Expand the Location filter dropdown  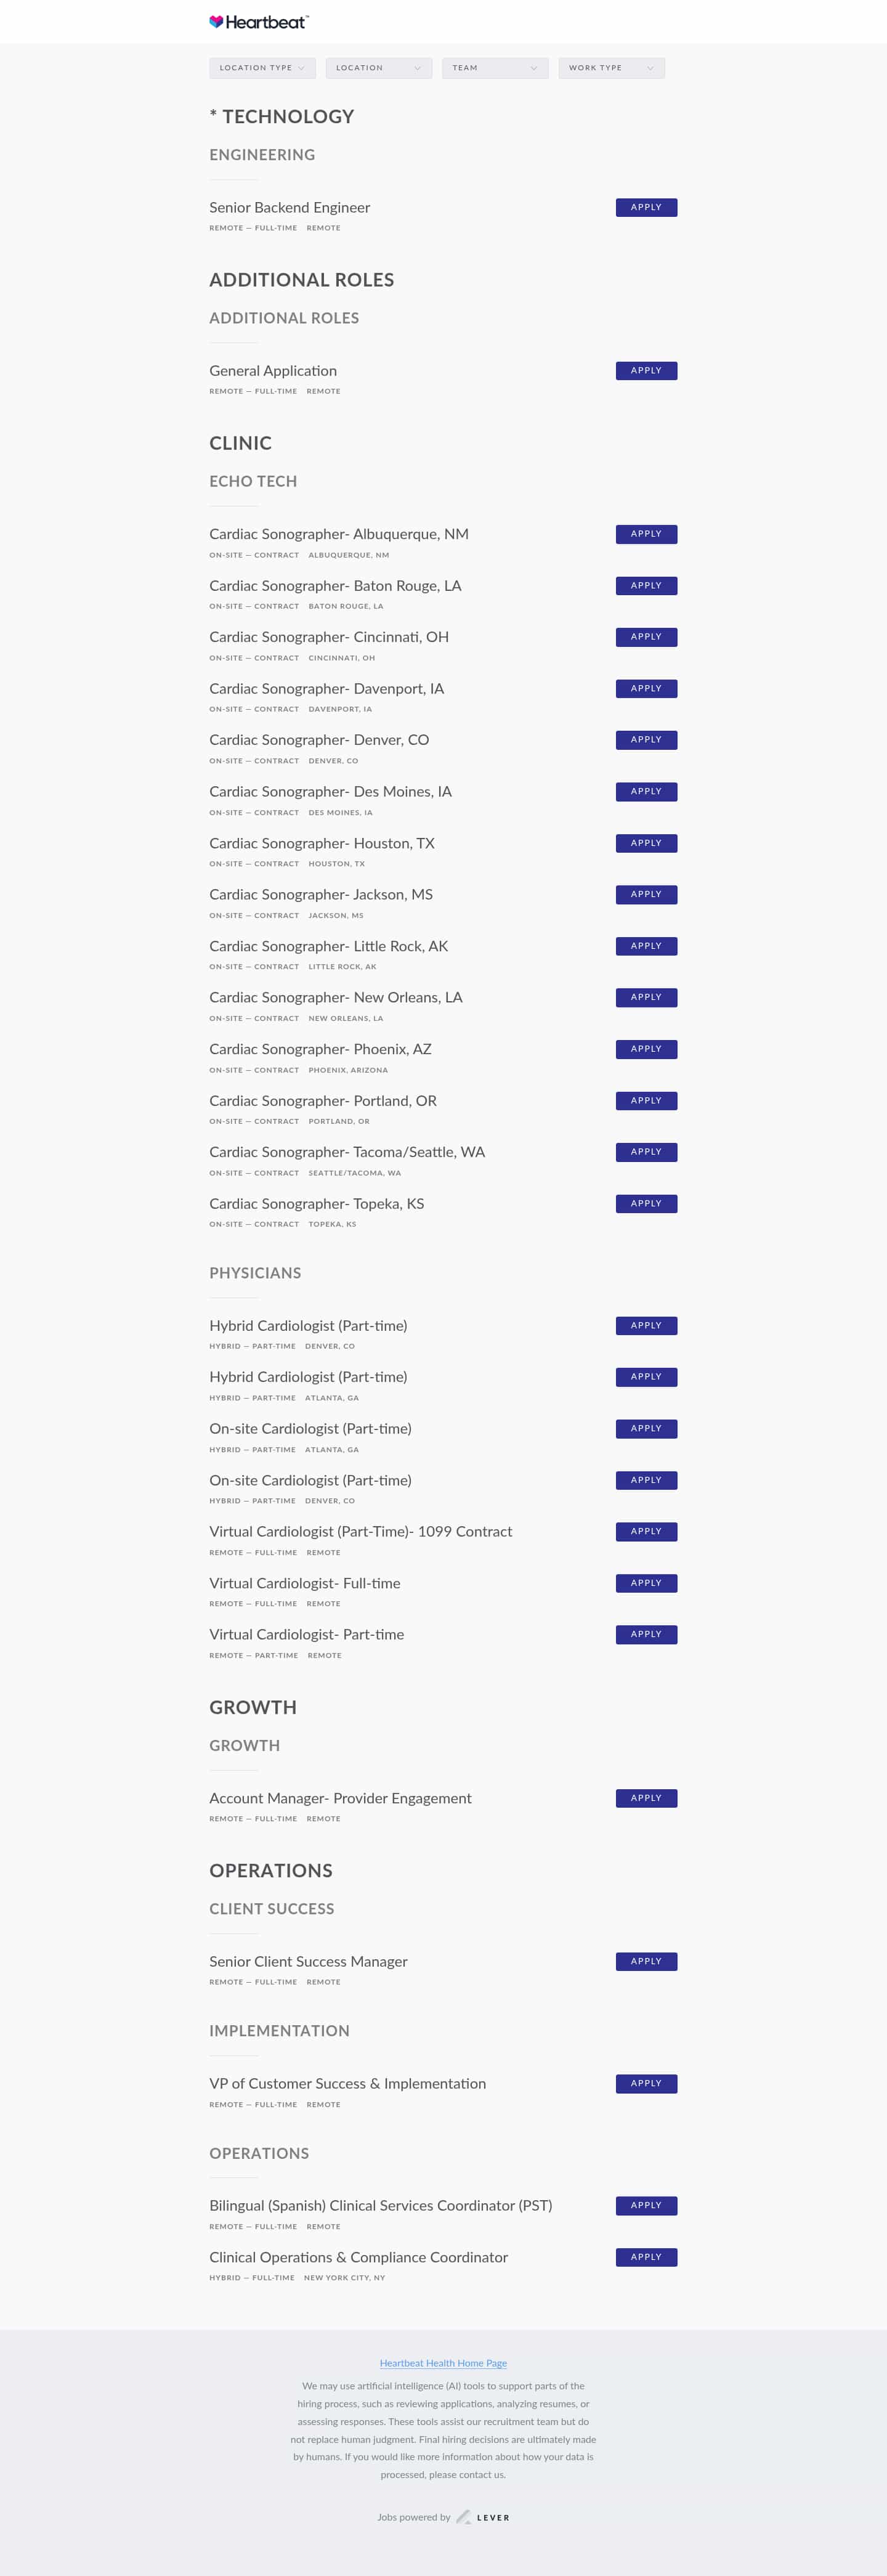[378, 68]
